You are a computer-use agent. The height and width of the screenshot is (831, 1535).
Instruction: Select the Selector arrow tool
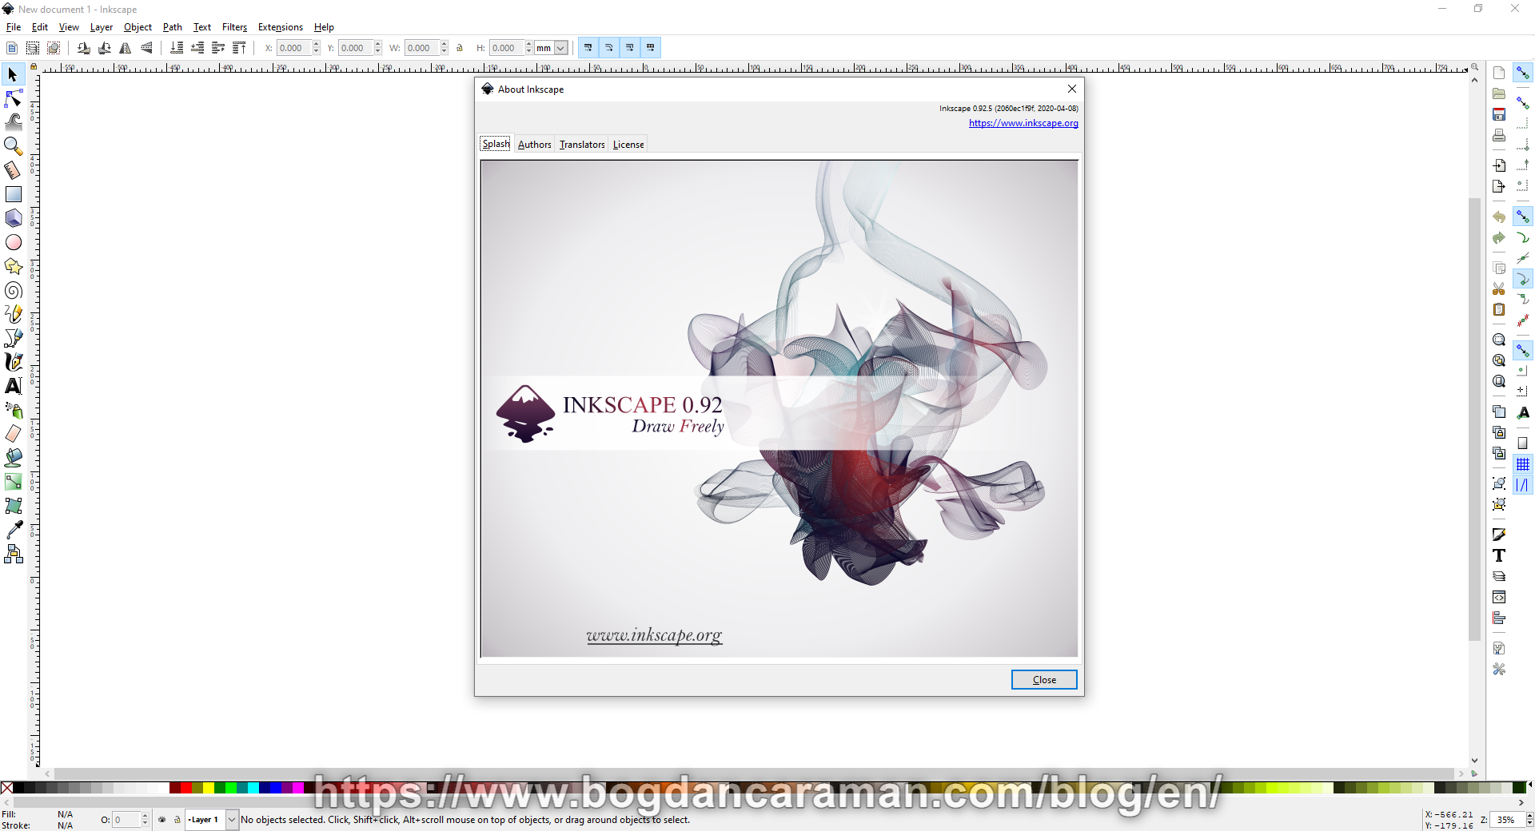coord(13,74)
